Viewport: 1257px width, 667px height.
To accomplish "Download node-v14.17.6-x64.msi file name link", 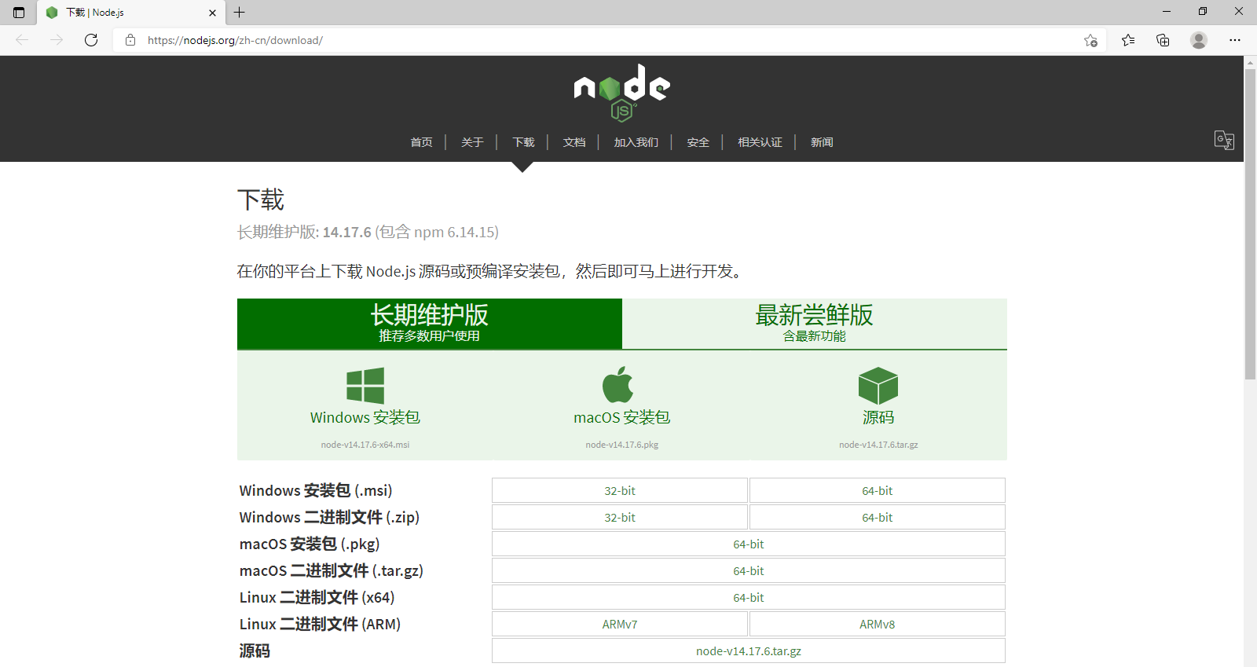I will (365, 445).
